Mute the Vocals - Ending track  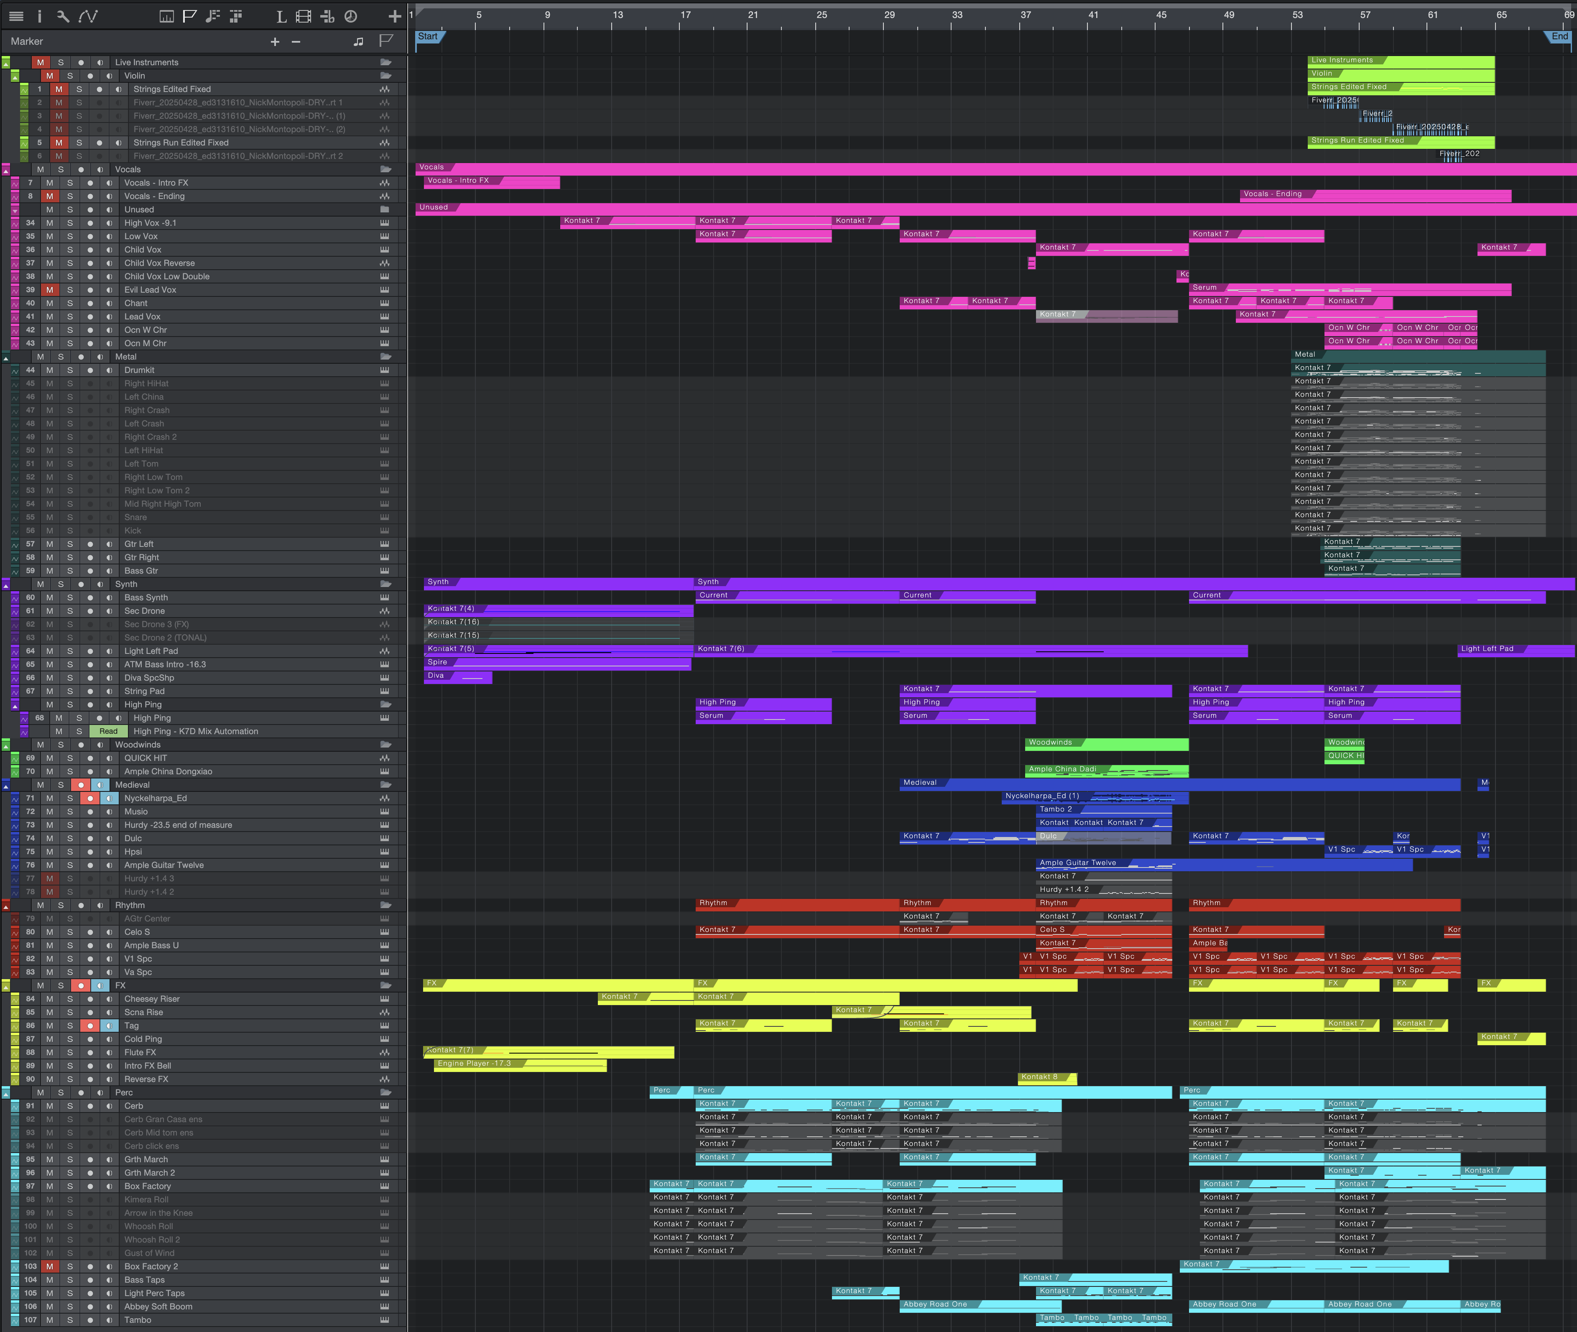click(50, 196)
